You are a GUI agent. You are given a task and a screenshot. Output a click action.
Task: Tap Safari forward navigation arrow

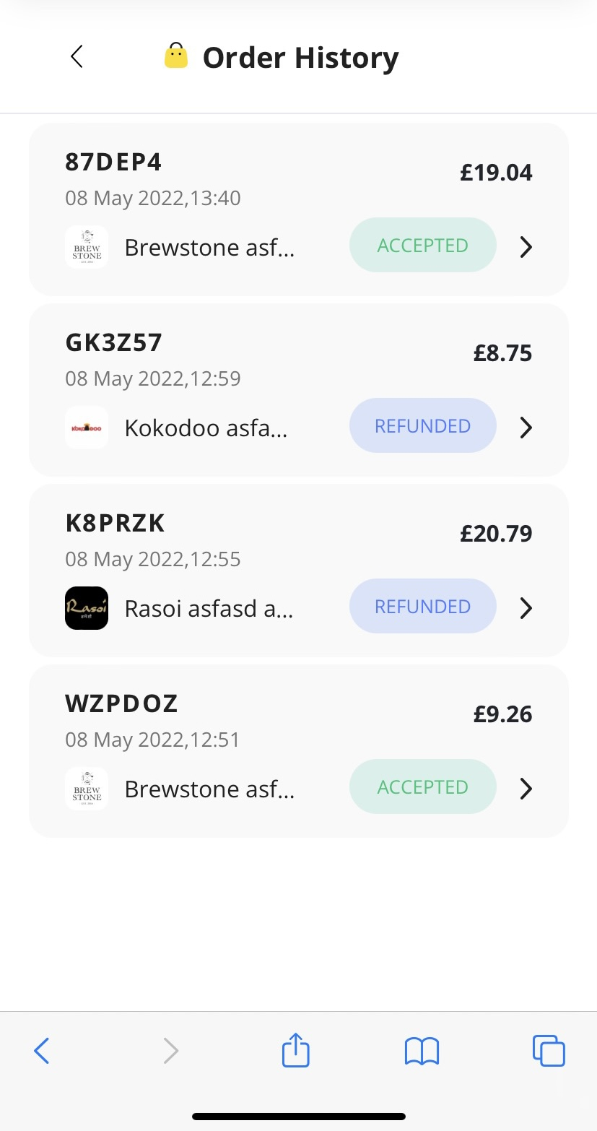click(x=170, y=1051)
